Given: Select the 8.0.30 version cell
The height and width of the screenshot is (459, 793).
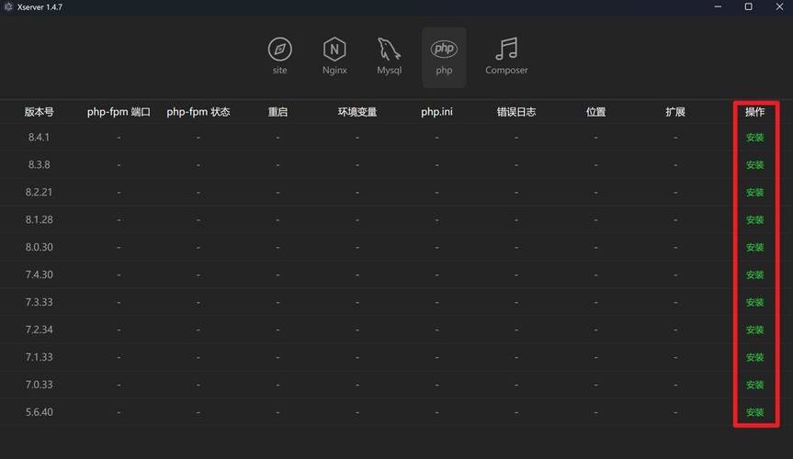Looking at the screenshot, I should pos(39,247).
